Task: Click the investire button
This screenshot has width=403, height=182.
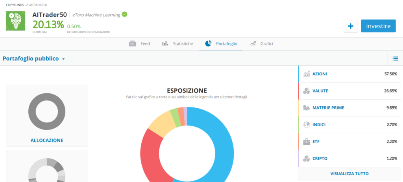Action: pyautogui.click(x=378, y=26)
